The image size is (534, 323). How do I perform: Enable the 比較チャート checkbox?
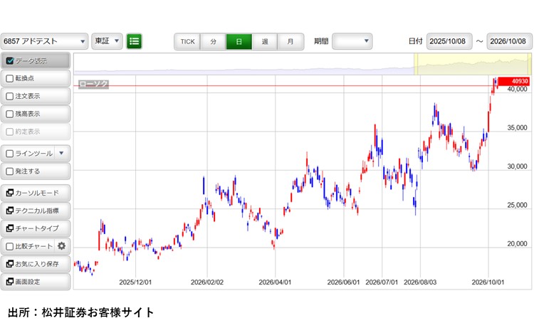point(10,246)
